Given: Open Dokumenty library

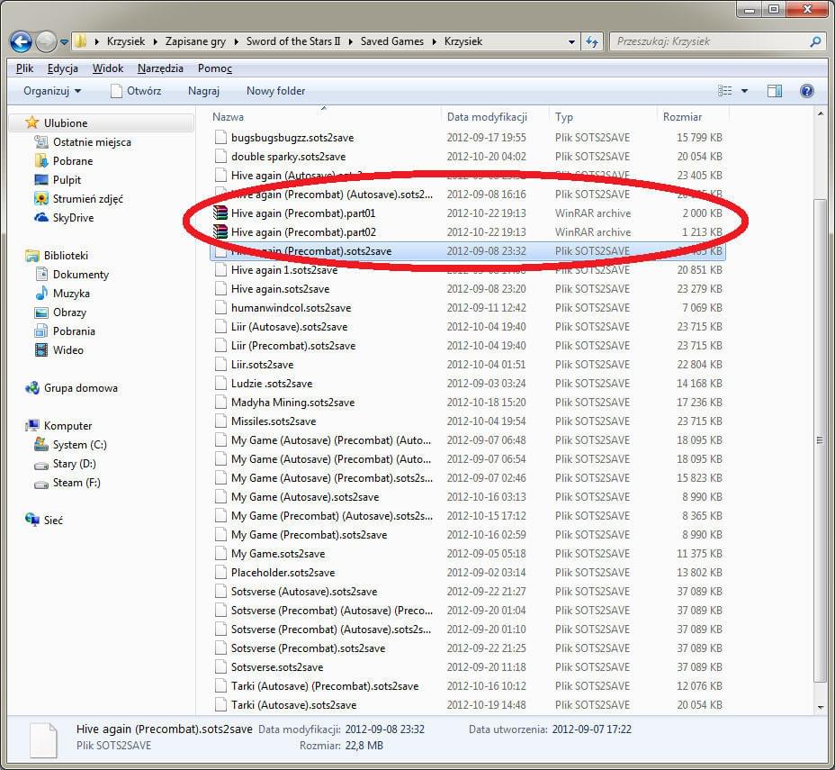Looking at the screenshot, I should pyautogui.click(x=72, y=275).
